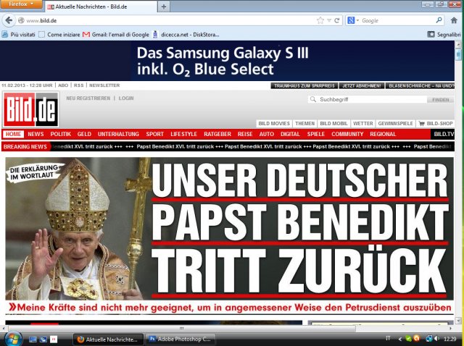Click the Firefox menu button
This screenshot has width=464, height=346.
[21, 4]
